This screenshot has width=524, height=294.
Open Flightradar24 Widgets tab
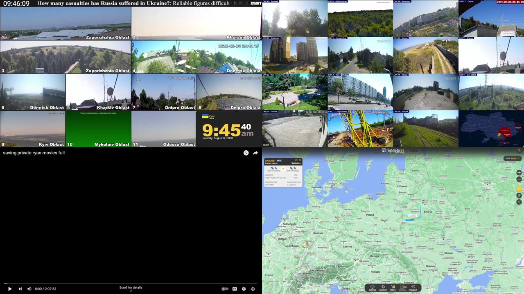coord(403,288)
